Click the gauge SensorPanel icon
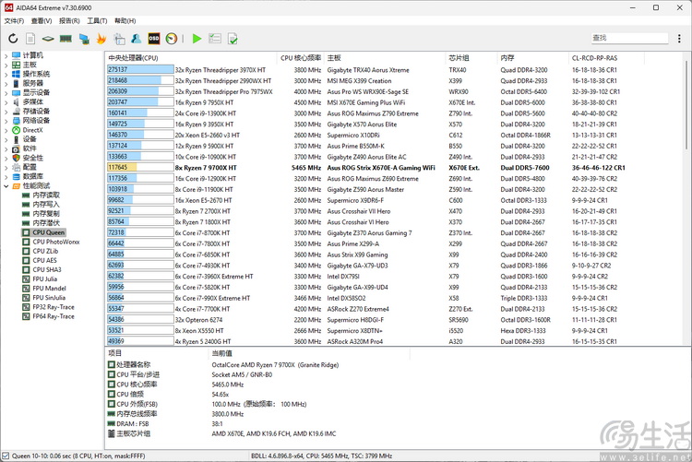 click(x=172, y=39)
